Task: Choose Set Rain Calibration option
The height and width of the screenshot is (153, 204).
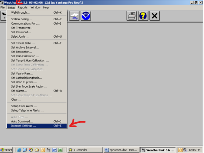Action: tap(25, 56)
